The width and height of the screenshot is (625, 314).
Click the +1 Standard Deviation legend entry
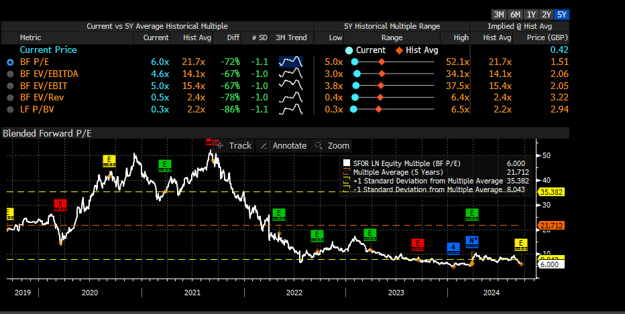[x=428, y=181]
